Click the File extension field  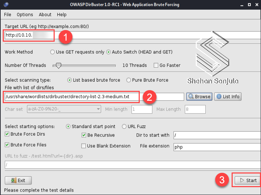[x=217, y=147]
